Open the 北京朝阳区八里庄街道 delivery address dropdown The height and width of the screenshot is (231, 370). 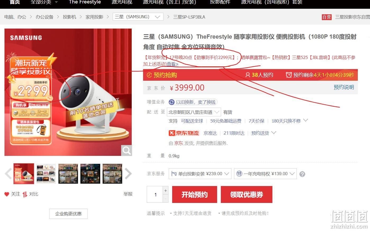[x=194, y=112]
